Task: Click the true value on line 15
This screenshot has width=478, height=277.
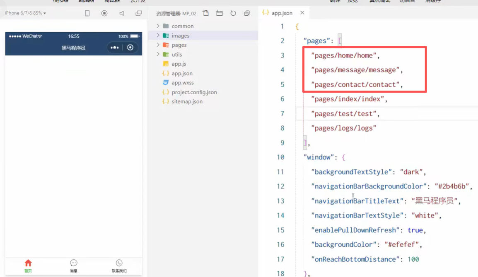Action: [x=415, y=230]
